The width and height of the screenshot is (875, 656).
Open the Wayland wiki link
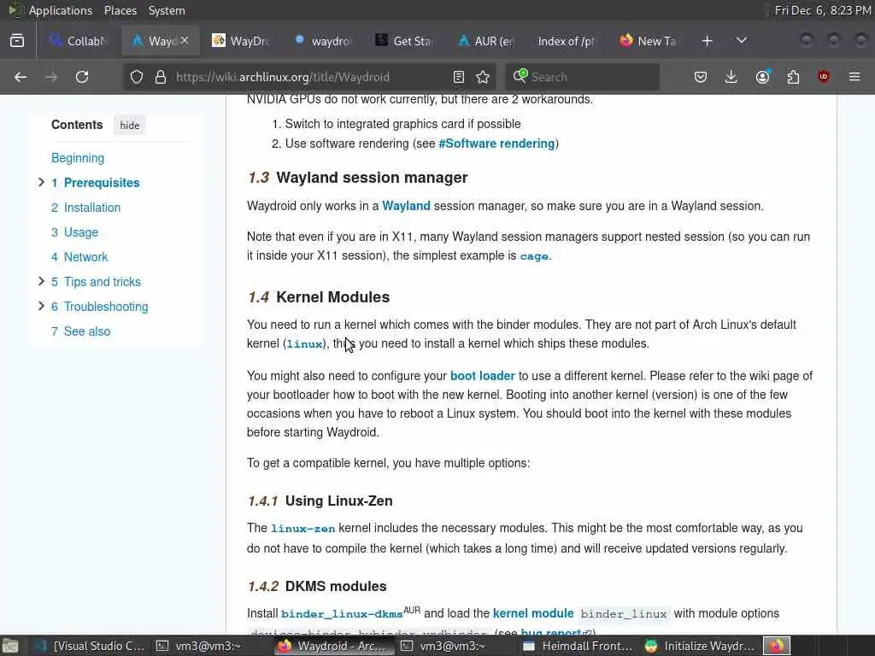[406, 206]
